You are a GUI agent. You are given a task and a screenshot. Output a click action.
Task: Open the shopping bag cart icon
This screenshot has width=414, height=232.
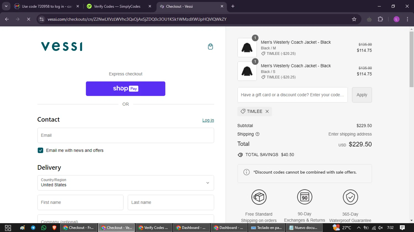(210, 47)
